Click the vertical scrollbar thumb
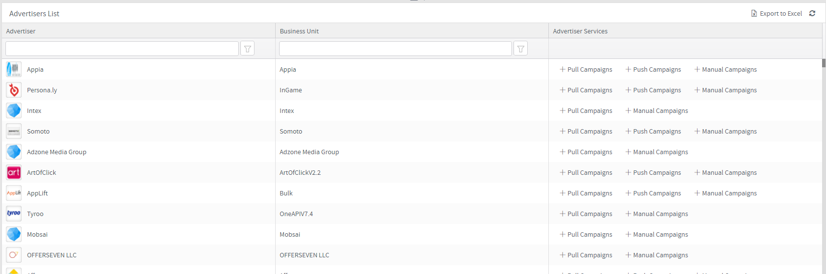This screenshot has width=826, height=274. pos(824,63)
